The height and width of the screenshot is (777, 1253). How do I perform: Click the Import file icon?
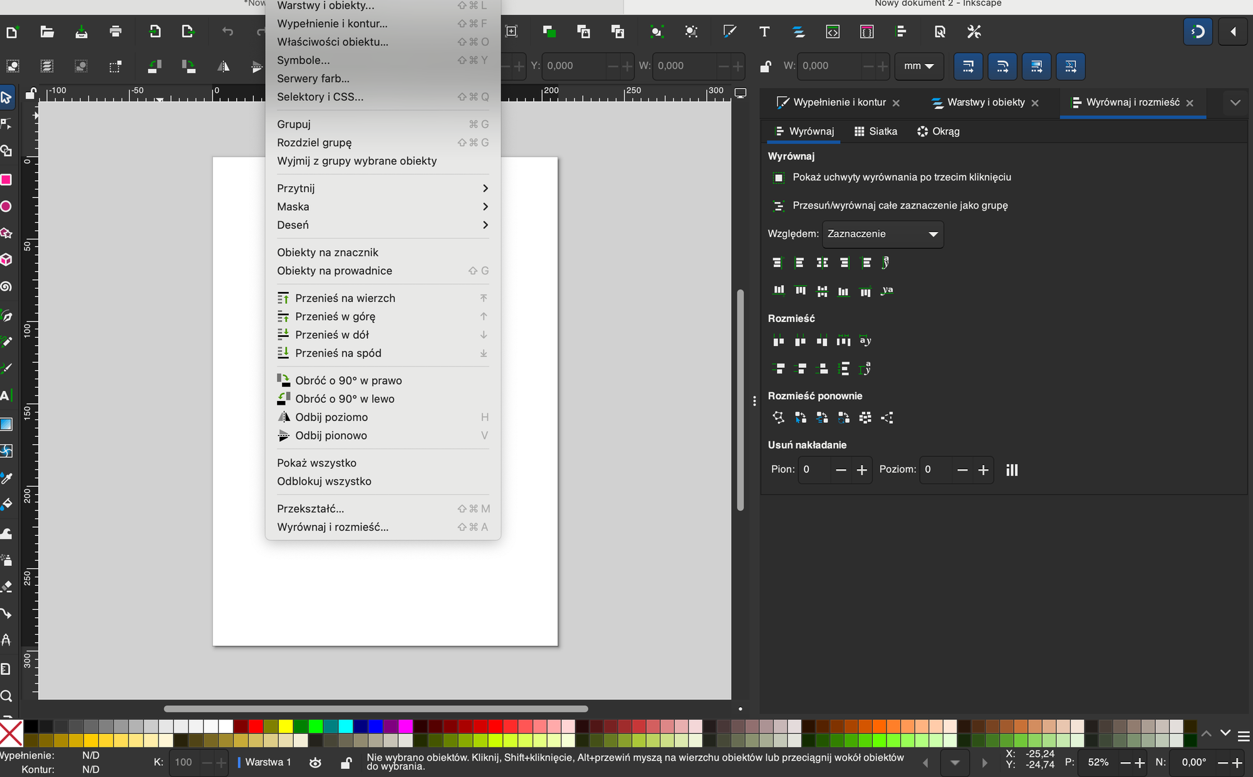155,31
